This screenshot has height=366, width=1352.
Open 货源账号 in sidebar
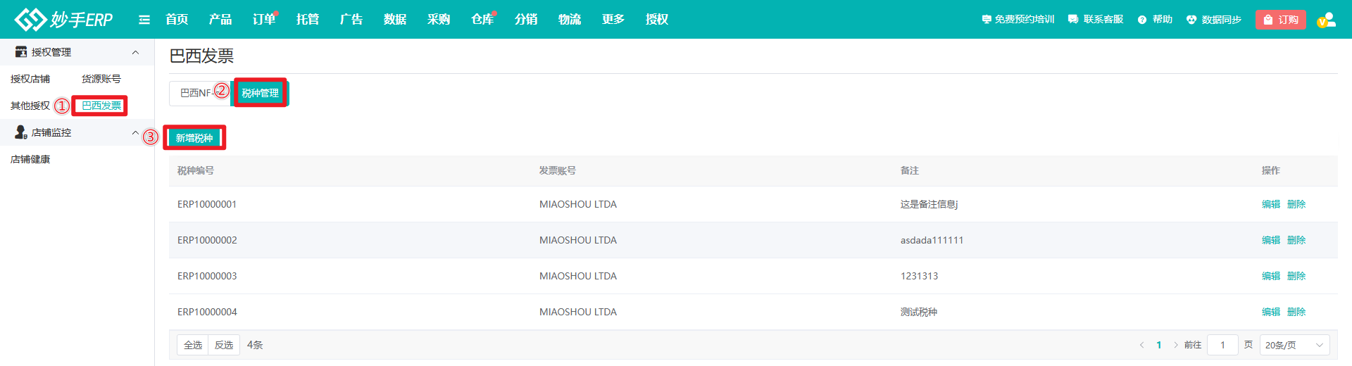coord(101,79)
